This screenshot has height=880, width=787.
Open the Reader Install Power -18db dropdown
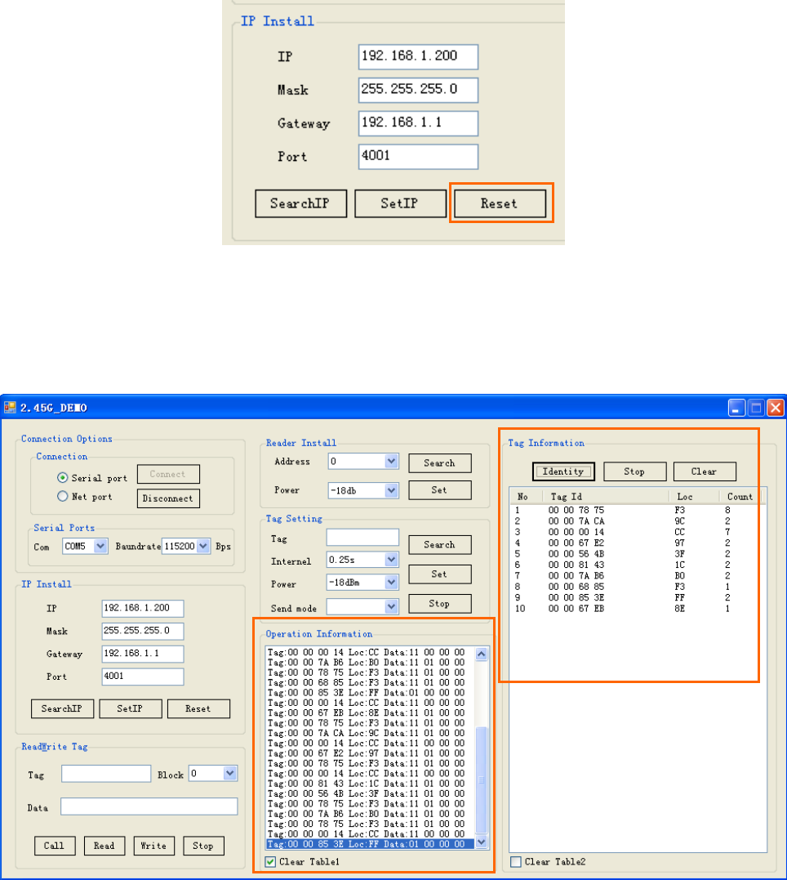392,490
